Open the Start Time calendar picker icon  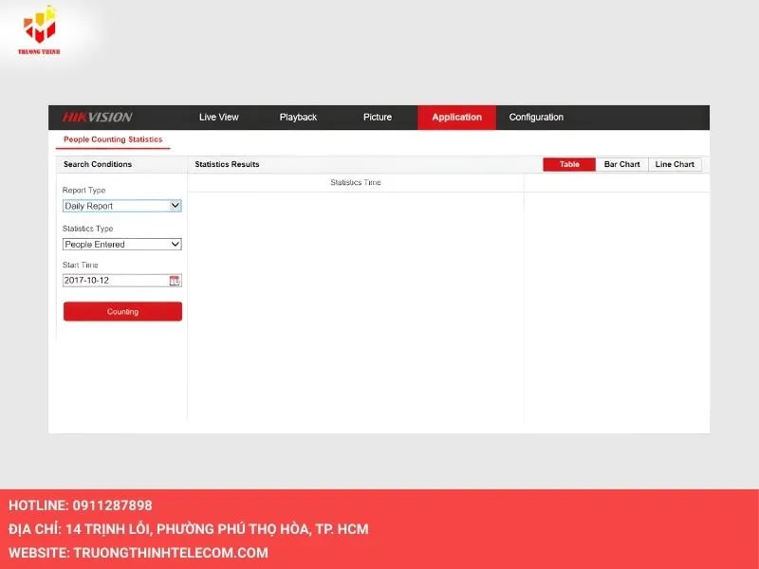[175, 281]
